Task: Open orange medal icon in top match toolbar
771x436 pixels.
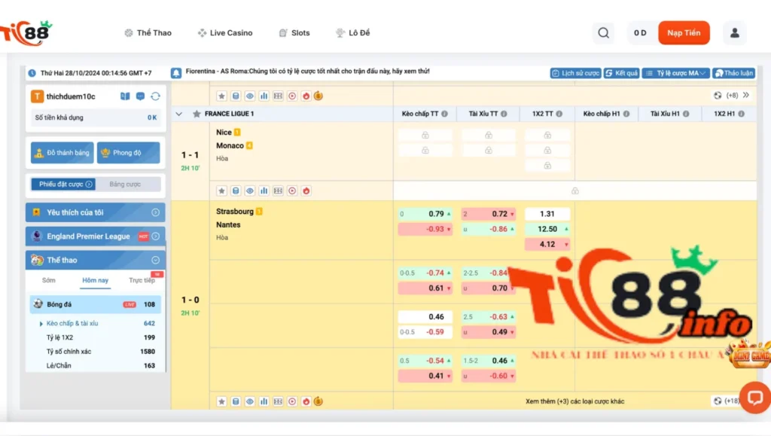Action: click(318, 96)
